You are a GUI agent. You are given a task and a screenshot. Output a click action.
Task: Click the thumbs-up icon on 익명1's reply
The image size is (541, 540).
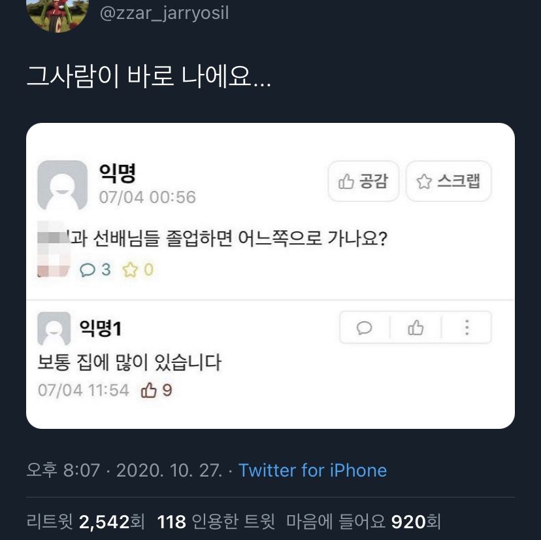(x=416, y=328)
